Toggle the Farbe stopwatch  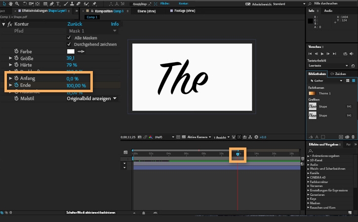tap(16, 51)
